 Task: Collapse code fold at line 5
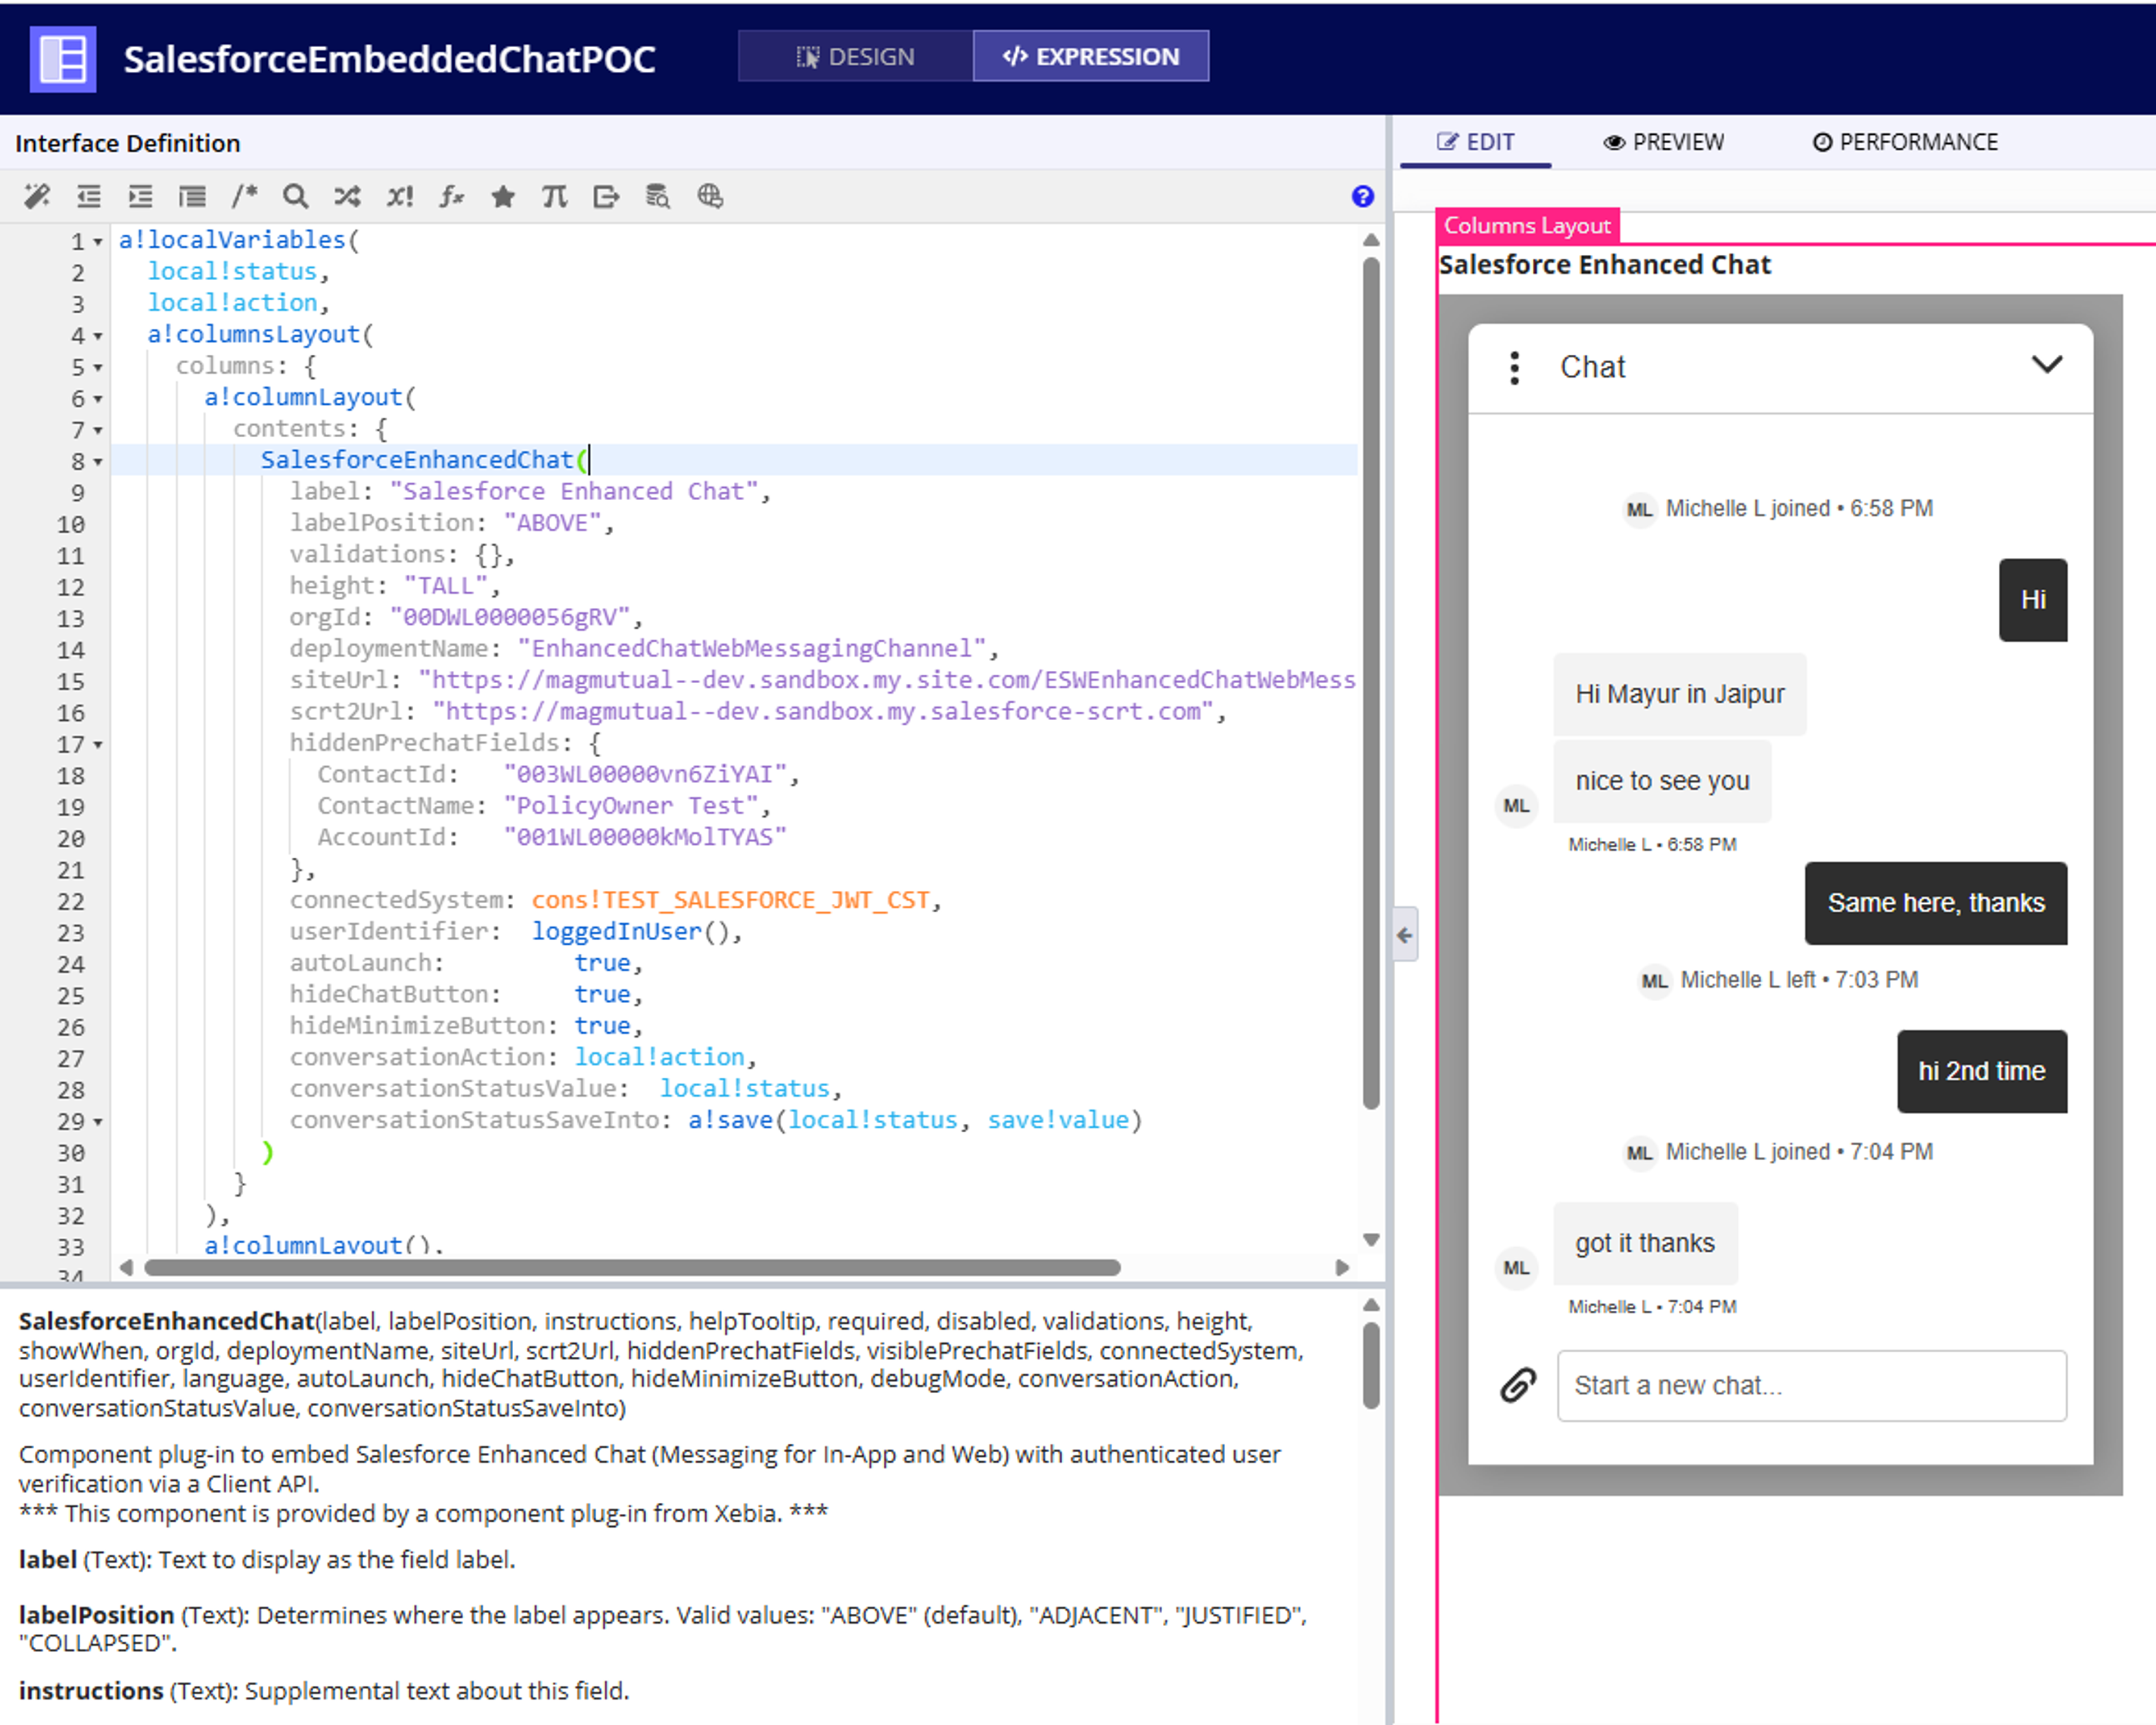tap(98, 368)
